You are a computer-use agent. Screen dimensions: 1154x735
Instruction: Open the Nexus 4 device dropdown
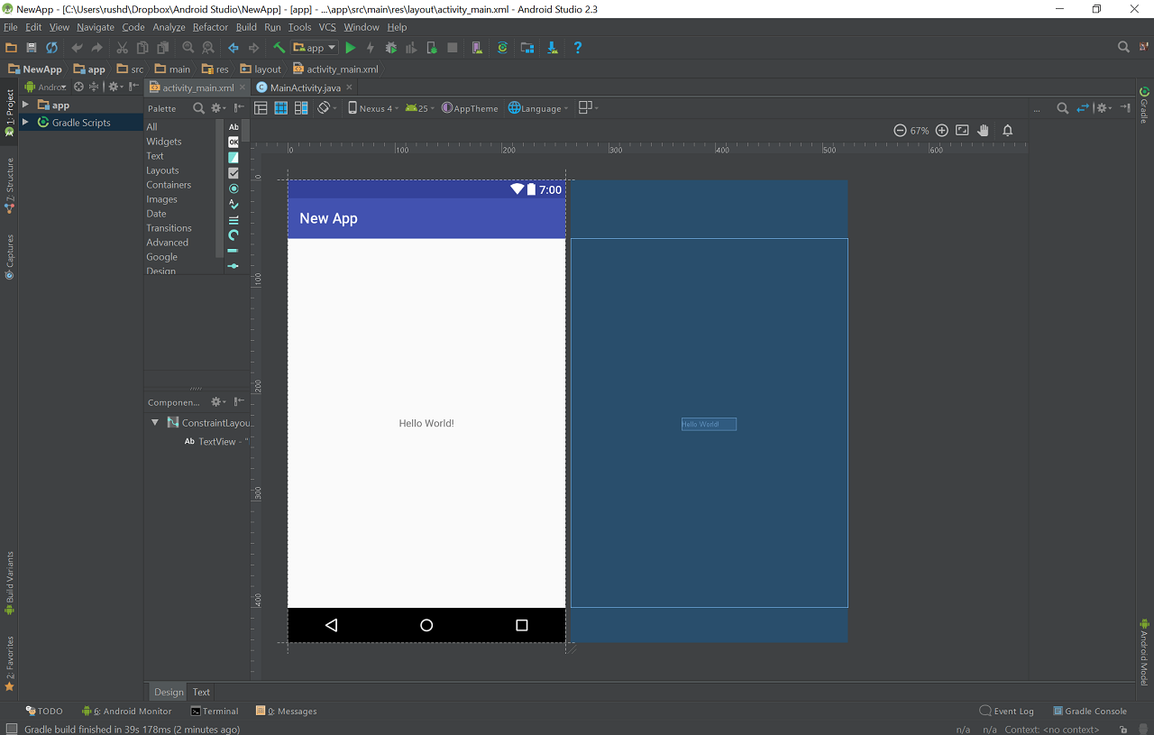(x=373, y=108)
